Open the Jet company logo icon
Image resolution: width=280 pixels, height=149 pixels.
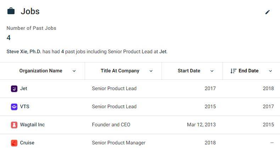click(14, 89)
